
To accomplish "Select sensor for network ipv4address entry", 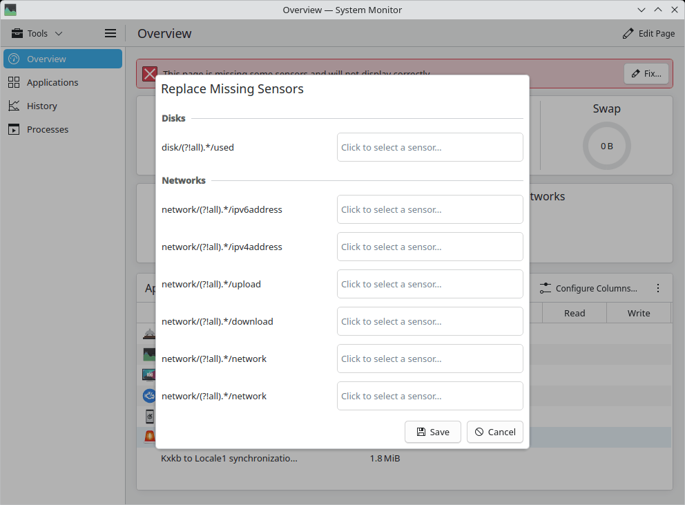I will (430, 247).
